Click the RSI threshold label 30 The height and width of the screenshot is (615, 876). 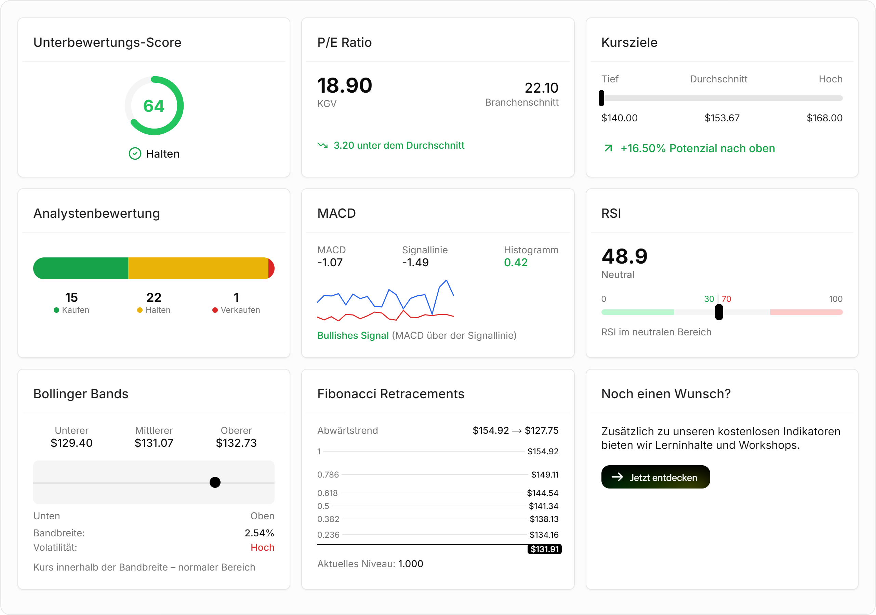pyautogui.click(x=709, y=299)
